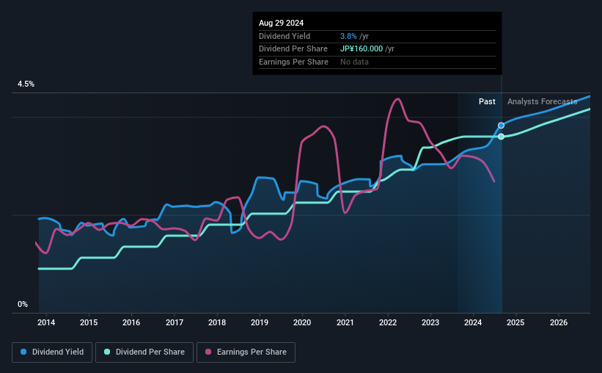Select the 2019 x-axis label
Screen dimensions: 602x373
click(x=260, y=322)
